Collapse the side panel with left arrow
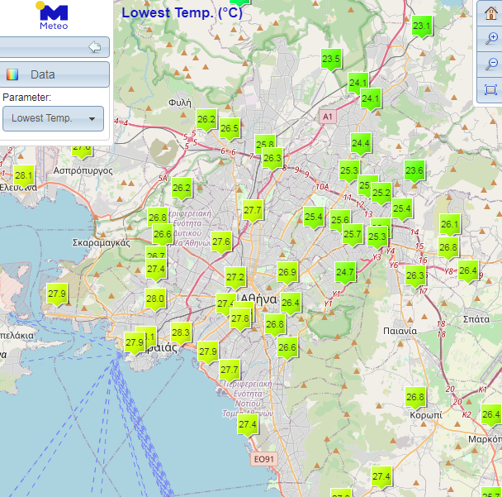This screenshot has height=497, width=502. click(94, 47)
